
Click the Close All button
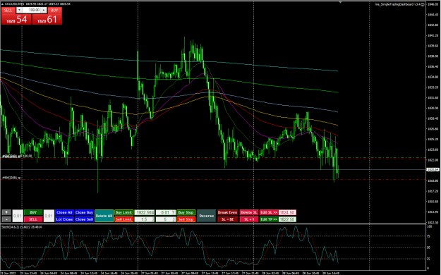click(64, 212)
